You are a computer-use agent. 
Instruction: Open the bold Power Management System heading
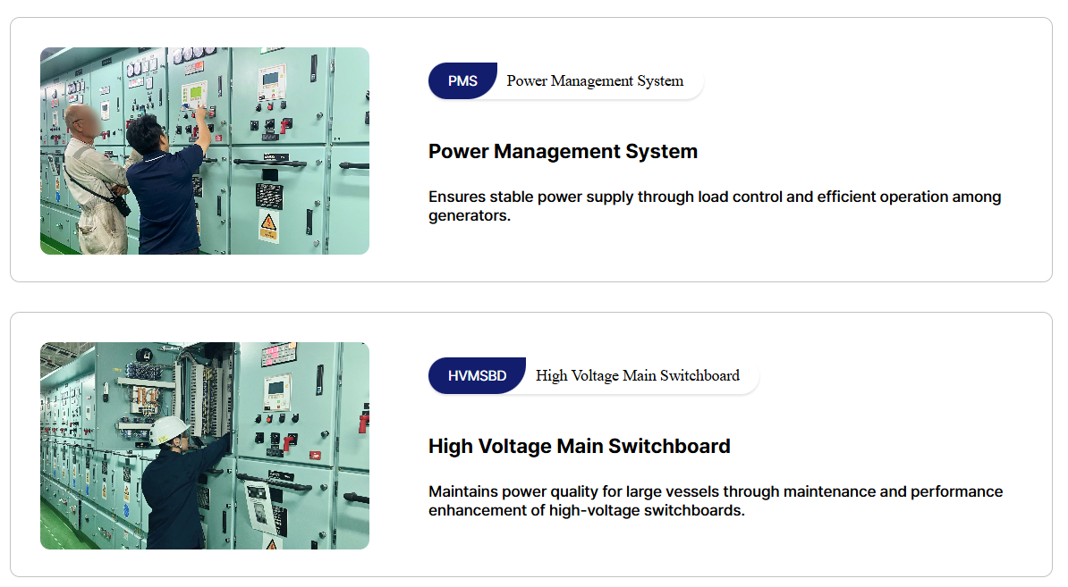point(563,152)
